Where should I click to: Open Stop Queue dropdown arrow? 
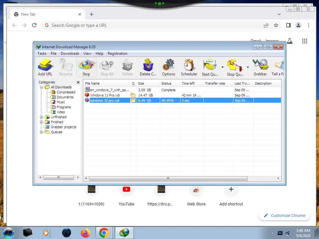pyautogui.click(x=248, y=67)
